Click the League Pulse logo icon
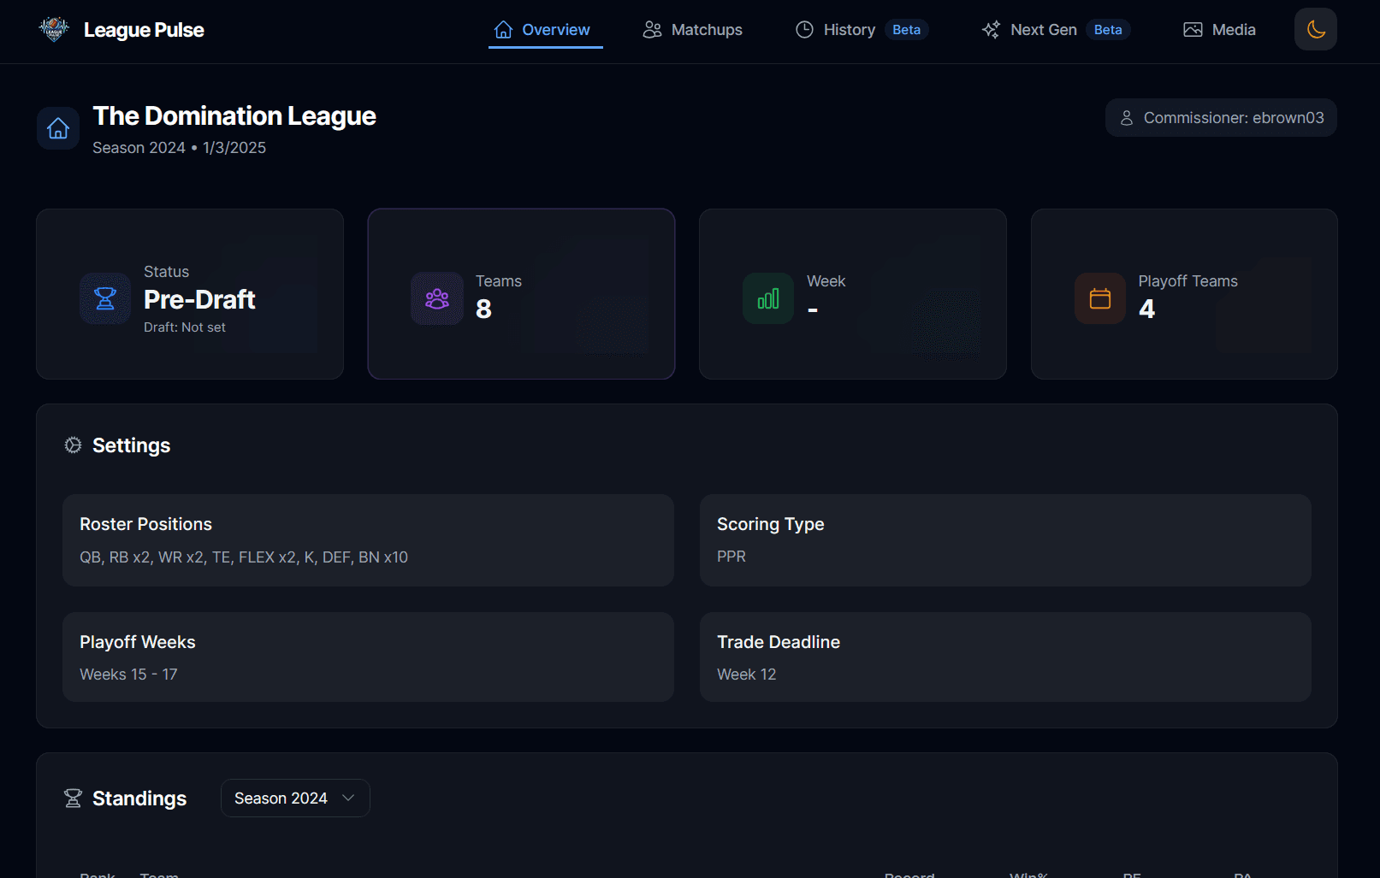 click(x=53, y=28)
